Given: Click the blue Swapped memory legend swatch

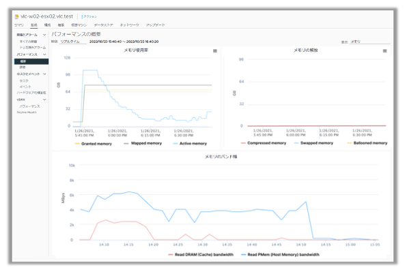Looking at the screenshot, I should tap(296, 143).
